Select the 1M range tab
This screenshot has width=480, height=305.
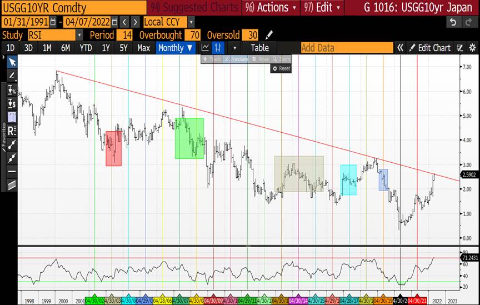pyautogui.click(x=47, y=48)
